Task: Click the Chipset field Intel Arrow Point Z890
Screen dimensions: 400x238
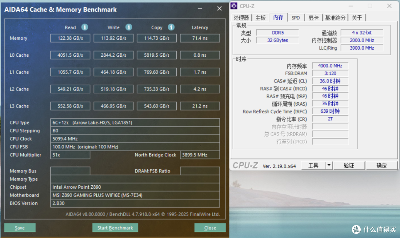Action: (x=135, y=187)
